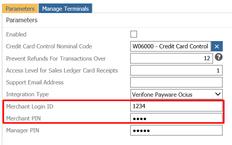Select the Verifone Payware Ocius combo box
Viewport: 232px width, 145px height.
[x=176, y=94]
